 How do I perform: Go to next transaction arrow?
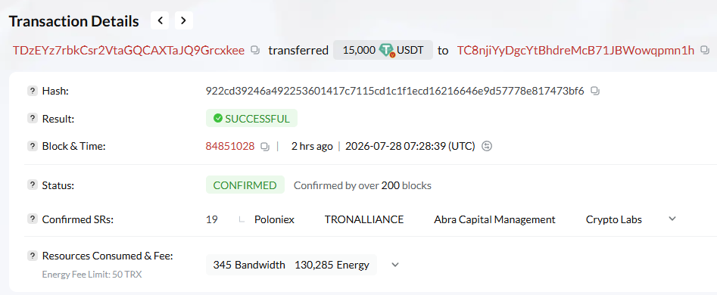coord(183,20)
